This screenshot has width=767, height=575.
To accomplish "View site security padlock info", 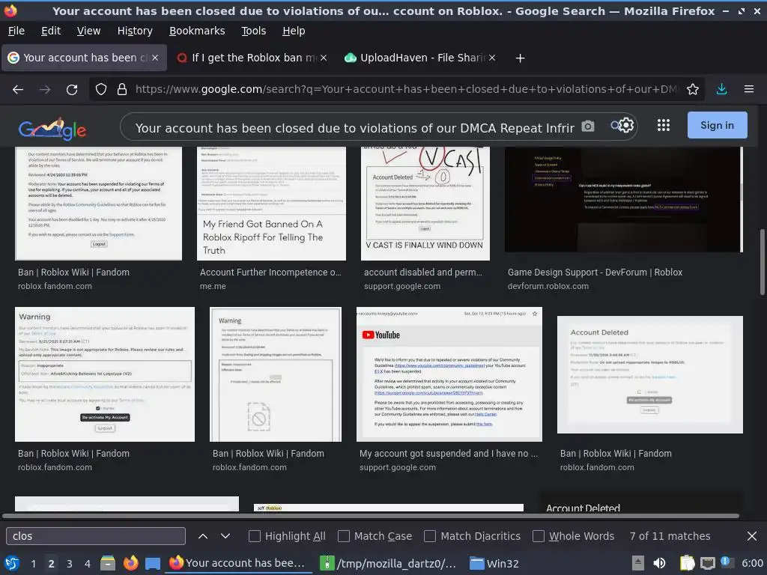I will [x=122, y=90].
